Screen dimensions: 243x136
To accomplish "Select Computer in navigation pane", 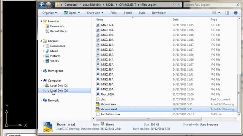I will pyautogui.click(x=54, y=80).
